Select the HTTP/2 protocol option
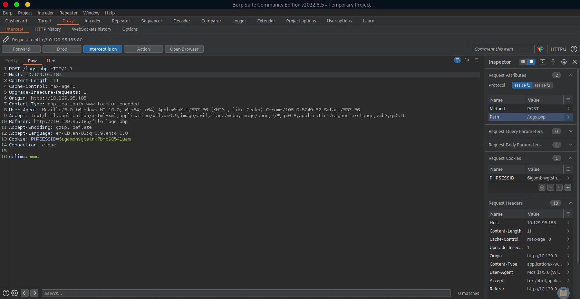The height and width of the screenshot is (299, 580). point(542,85)
